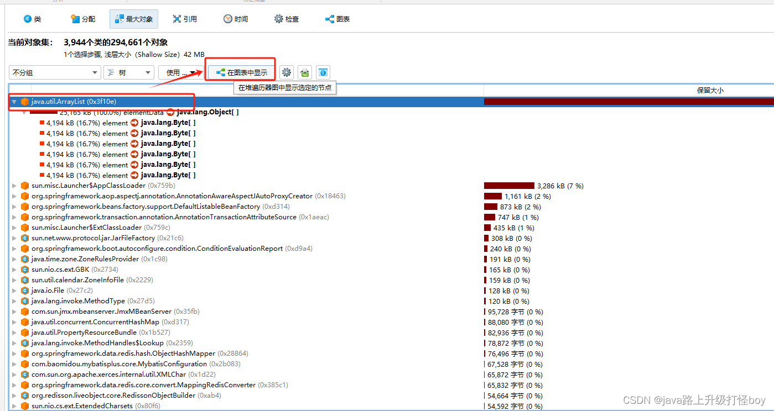Click the JmxMBeanServer object icon
The width and height of the screenshot is (774, 411).
coord(25,312)
